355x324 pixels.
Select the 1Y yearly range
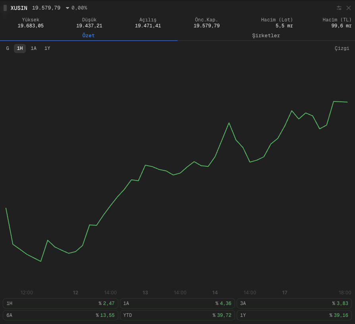[47, 48]
